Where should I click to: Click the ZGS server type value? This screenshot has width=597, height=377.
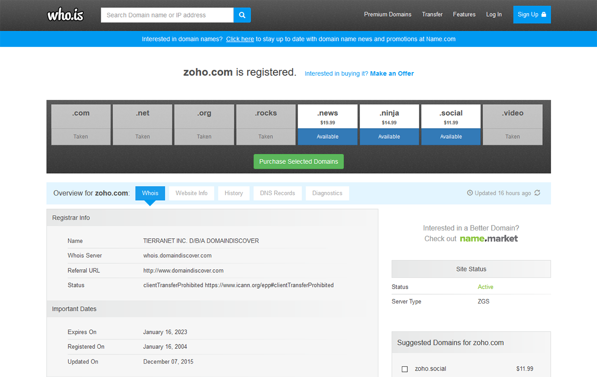484,302
